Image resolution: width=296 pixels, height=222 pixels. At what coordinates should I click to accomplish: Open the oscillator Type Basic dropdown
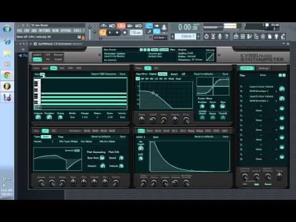click(x=46, y=137)
